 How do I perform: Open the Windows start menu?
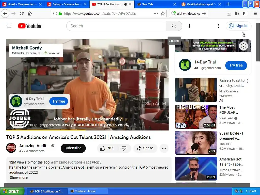[12, 191]
